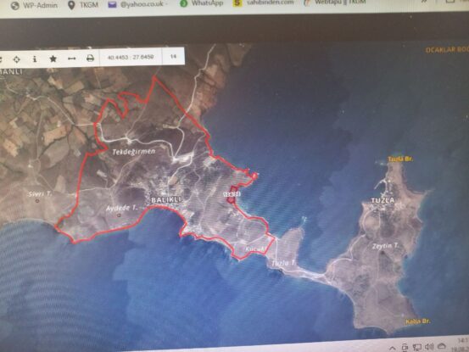Click the network tray icon
The height and width of the screenshot is (352, 469).
(x=417, y=348)
